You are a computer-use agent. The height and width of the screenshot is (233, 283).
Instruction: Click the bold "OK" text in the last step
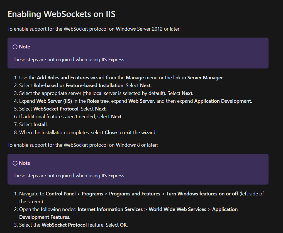click(123, 225)
